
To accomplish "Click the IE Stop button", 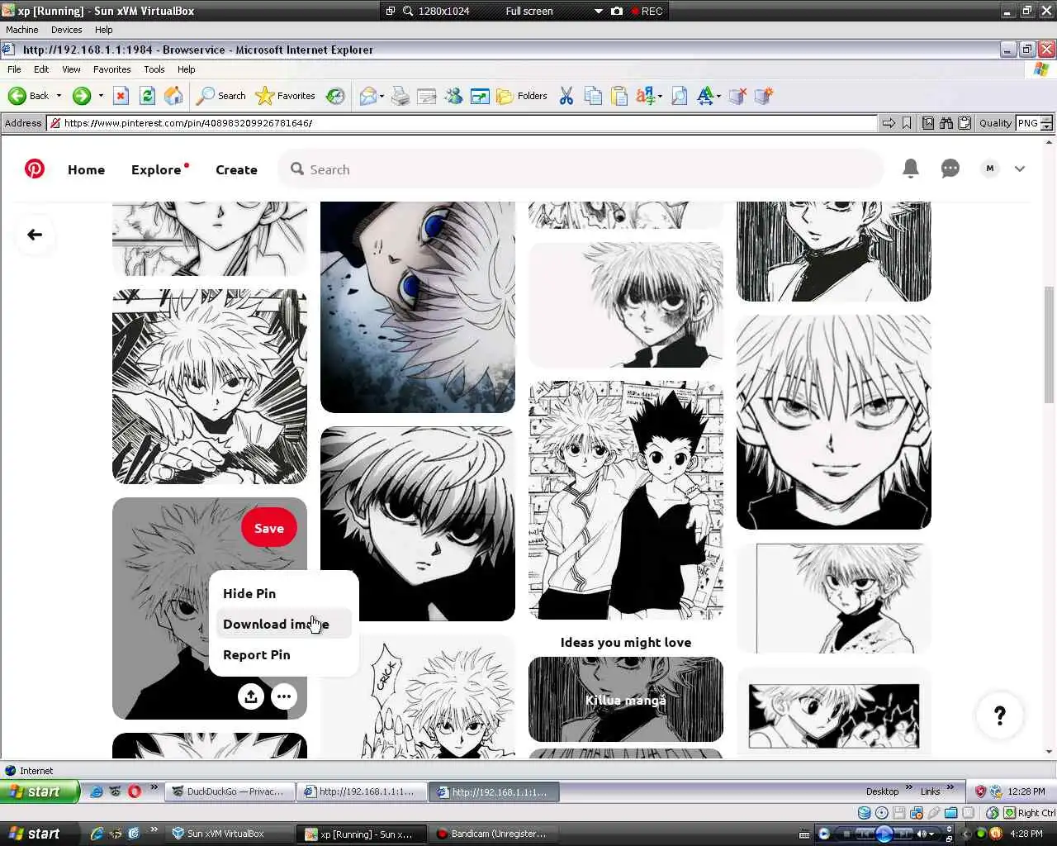I will tap(121, 96).
